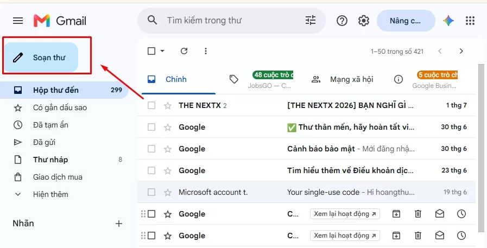487x248 pixels.
Task: Open the select dropdown arrow beside checkbox
Action: click(162, 51)
